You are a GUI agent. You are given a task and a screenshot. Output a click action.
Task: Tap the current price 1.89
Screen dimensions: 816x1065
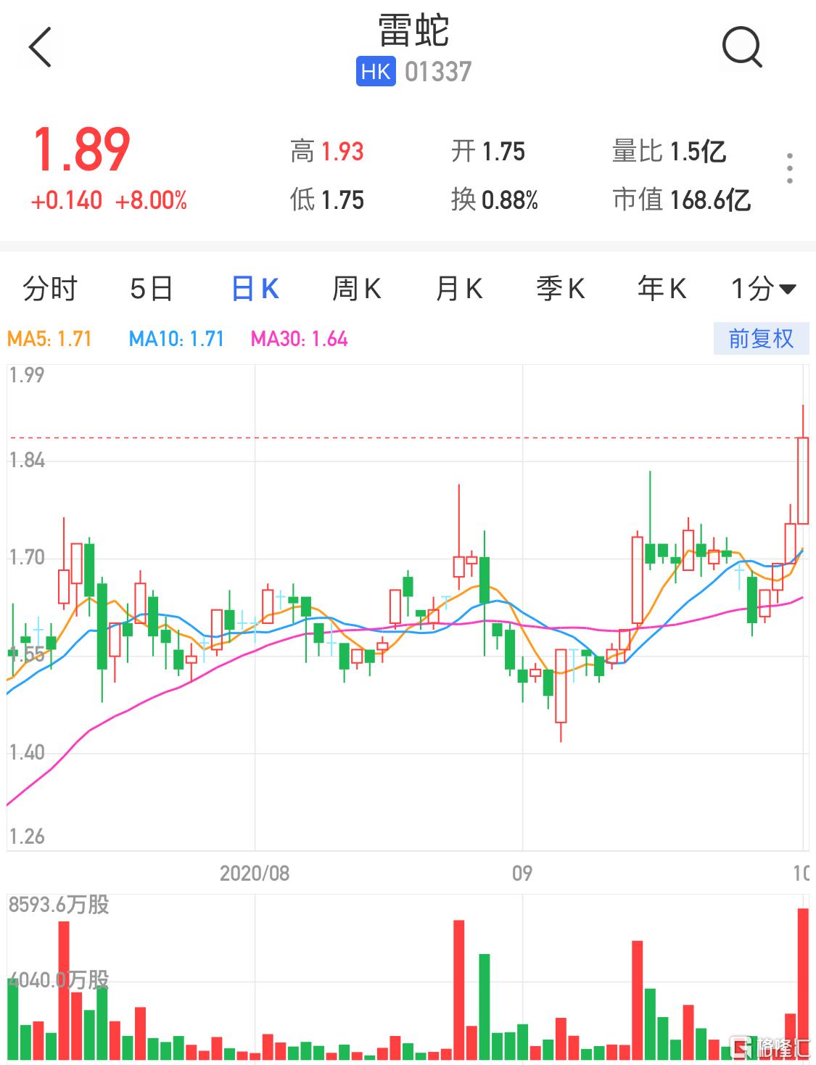(x=82, y=150)
